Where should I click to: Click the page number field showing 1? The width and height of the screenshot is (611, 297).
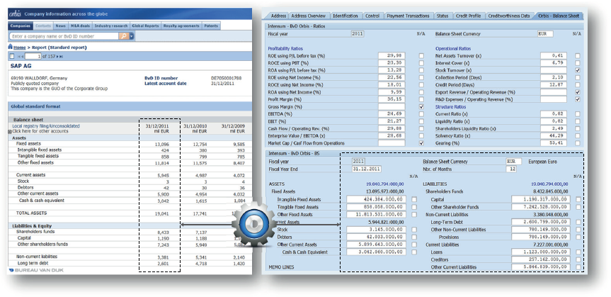click(x=33, y=57)
